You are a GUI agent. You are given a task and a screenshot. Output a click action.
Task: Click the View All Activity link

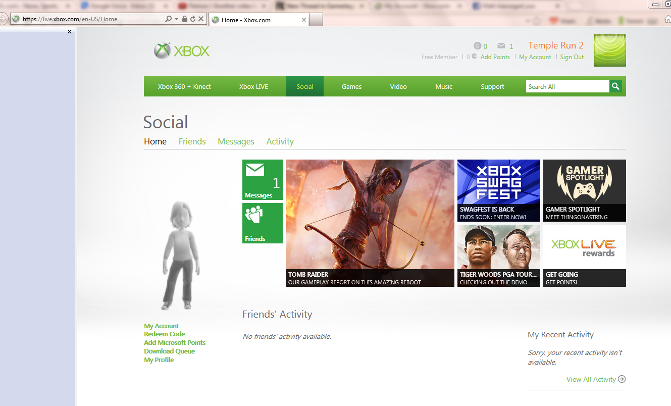coord(591,379)
